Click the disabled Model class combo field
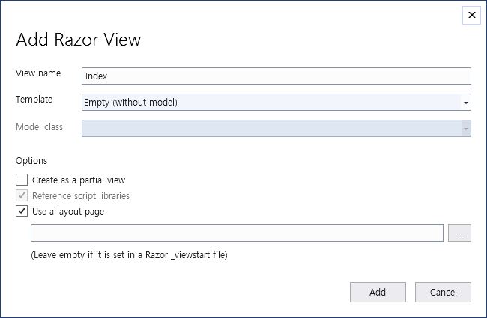The width and height of the screenshot is (487, 318). click(270, 129)
